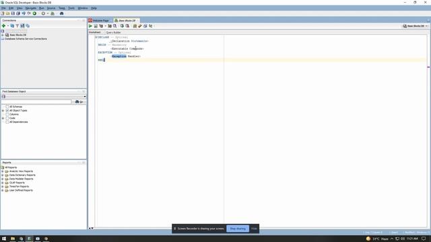This screenshot has height=242, width=431.
Task: Select the TimesTen Reports folder
Action: point(19,187)
